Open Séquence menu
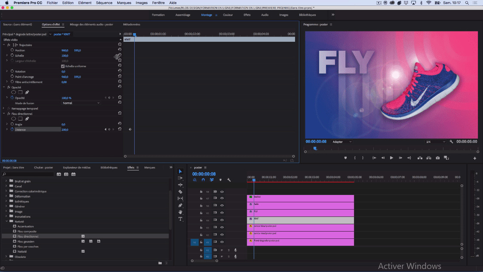483x272 pixels. (104, 3)
